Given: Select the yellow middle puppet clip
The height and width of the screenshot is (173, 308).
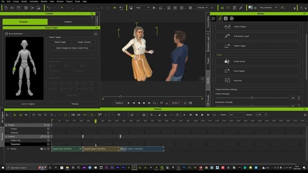Looking at the screenshot, I should click(x=101, y=149).
